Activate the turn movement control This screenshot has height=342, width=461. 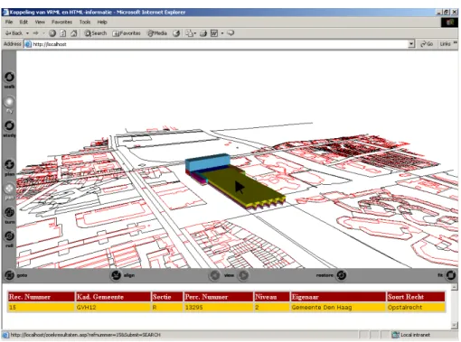click(x=9, y=212)
